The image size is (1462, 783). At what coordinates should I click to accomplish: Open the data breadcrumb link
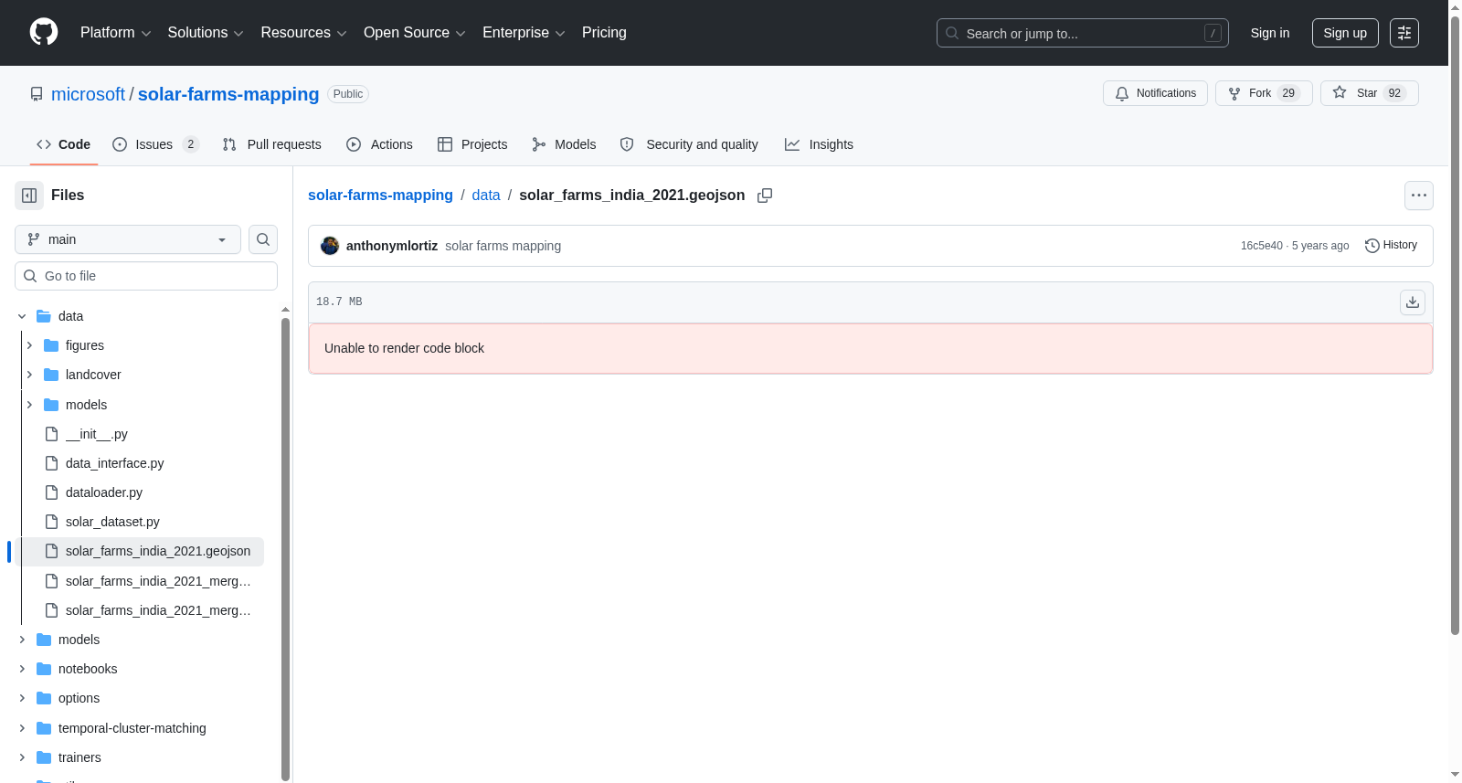point(486,195)
